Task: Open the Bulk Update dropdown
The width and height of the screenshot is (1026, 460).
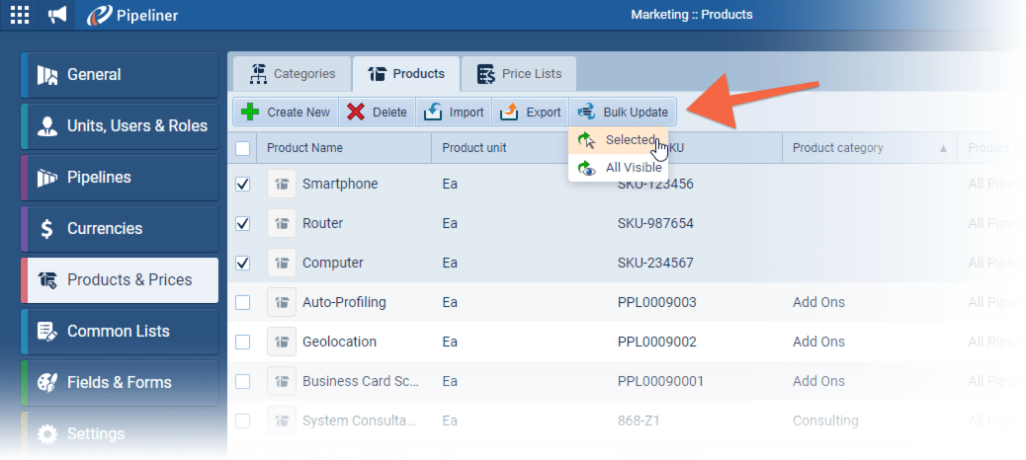Action: (624, 112)
